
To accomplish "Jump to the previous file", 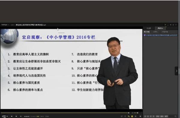I will 12,116.
